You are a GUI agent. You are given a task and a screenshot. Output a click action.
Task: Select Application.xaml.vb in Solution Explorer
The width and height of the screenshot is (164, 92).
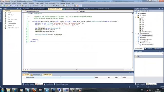tap(147, 36)
